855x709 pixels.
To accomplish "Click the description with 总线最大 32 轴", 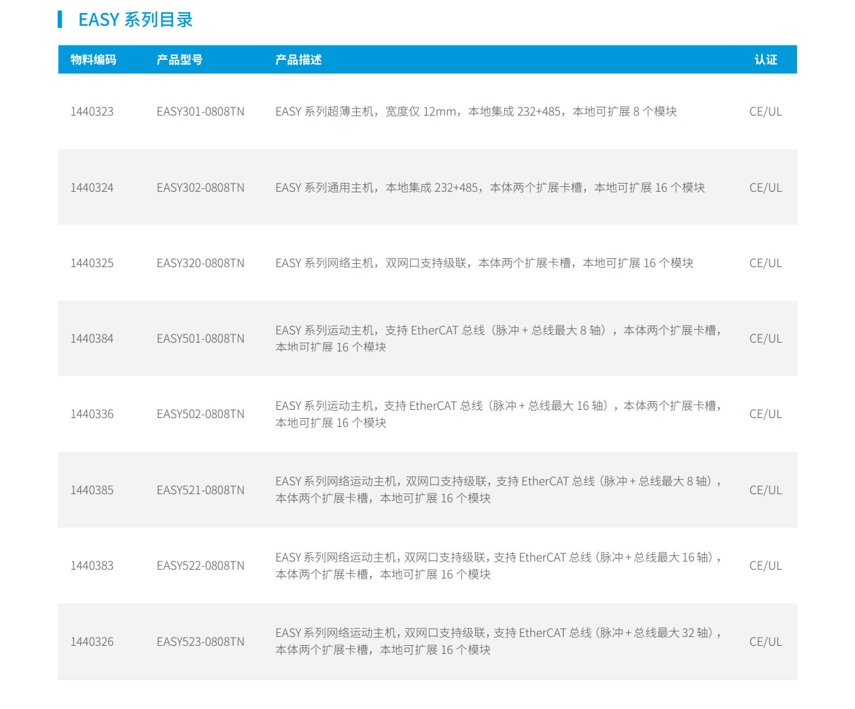I will (x=498, y=641).
